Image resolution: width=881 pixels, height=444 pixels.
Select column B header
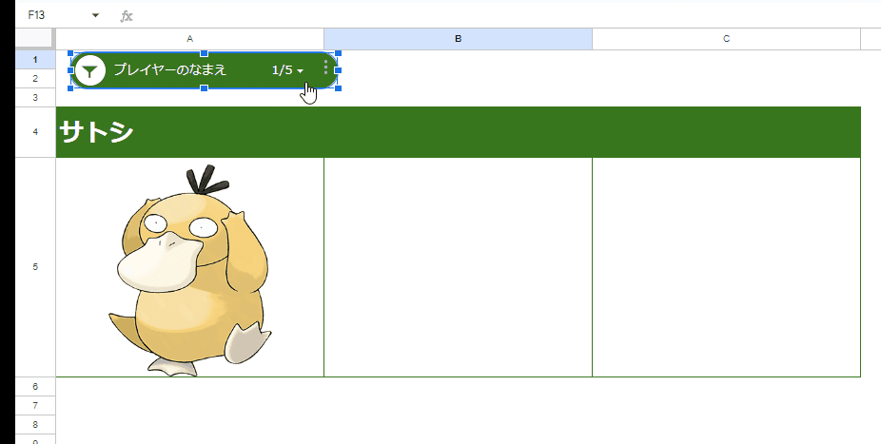458,39
